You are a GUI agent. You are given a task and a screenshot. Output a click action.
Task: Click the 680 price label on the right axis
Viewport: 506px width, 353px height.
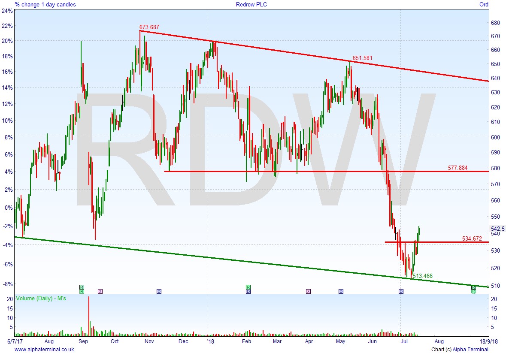pos(495,23)
